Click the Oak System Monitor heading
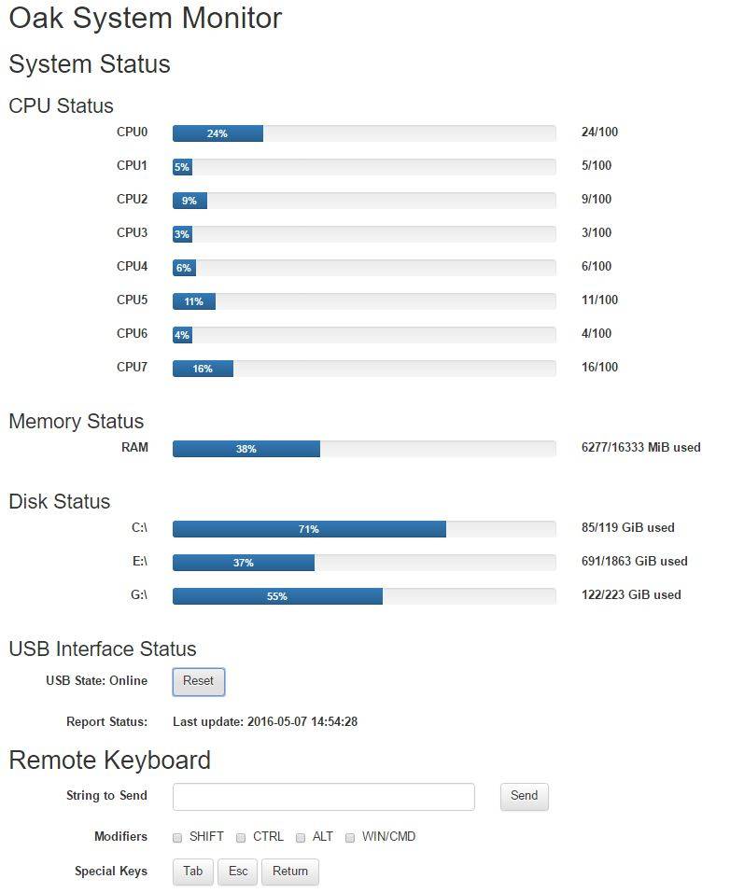730x893 pixels. click(x=146, y=19)
